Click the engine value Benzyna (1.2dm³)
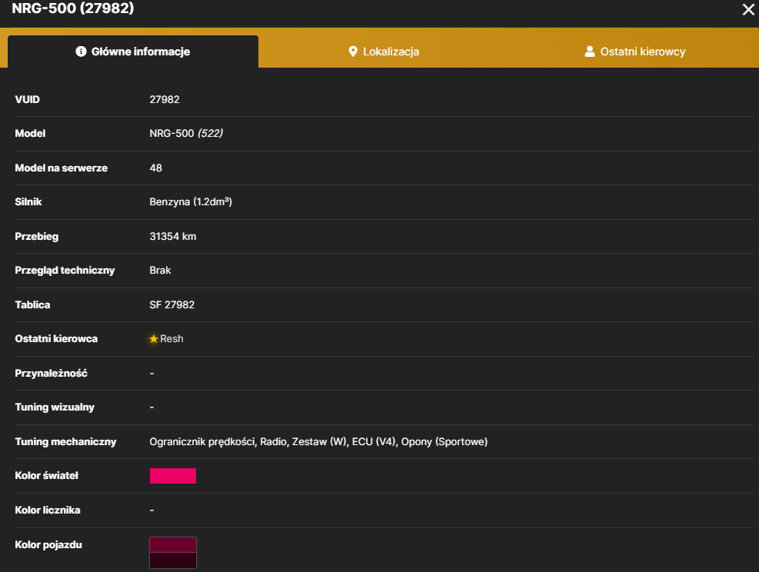Viewport: 759px width, 572px height. click(x=191, y=201)
